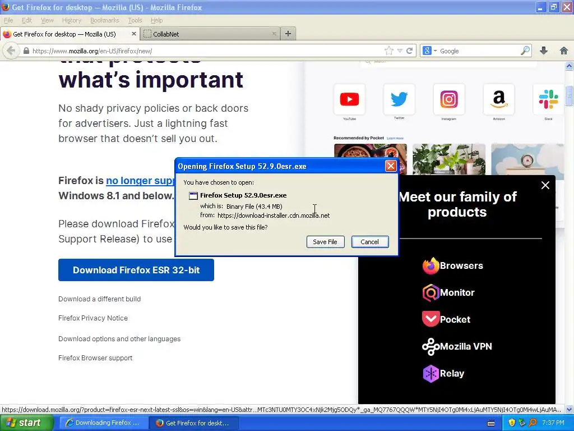Click scrollbar up arrow of the page
Image resolution: width=574 pixels, height=431 pixels.
click(570, 66)
